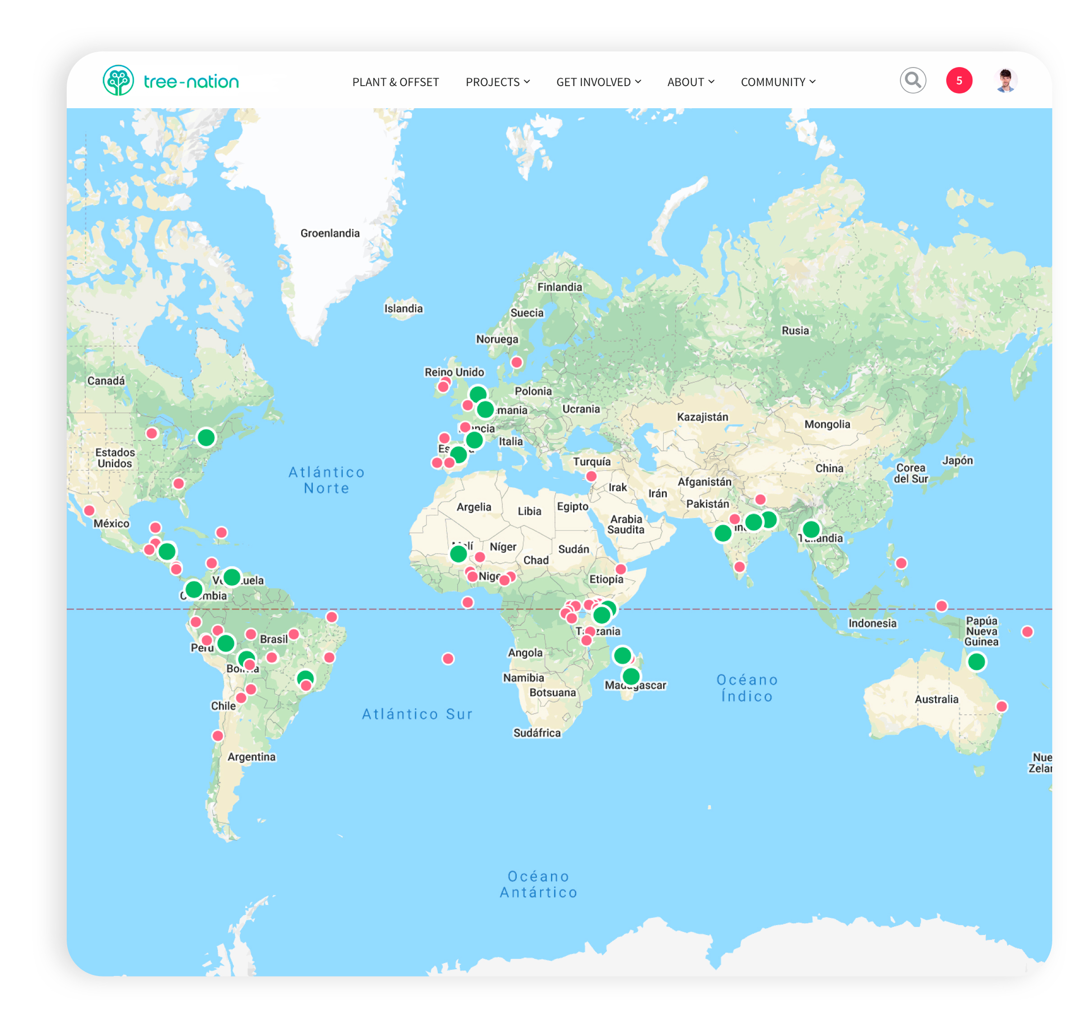Click the pink marker east of Papúa Nueva Guinea

click(x=1027, y=632)
